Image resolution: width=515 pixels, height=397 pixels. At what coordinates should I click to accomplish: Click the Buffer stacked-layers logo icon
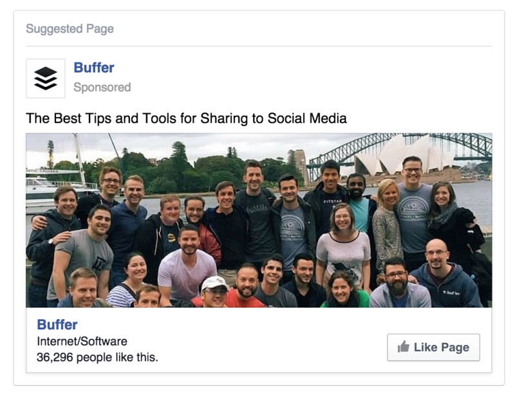45,78
